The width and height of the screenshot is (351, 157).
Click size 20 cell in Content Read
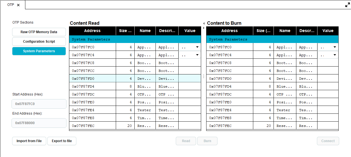pos(125,126)
